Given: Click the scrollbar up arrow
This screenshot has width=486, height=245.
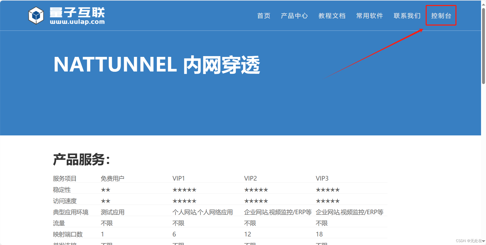Looking at the screenshot, I should [483, 4].
